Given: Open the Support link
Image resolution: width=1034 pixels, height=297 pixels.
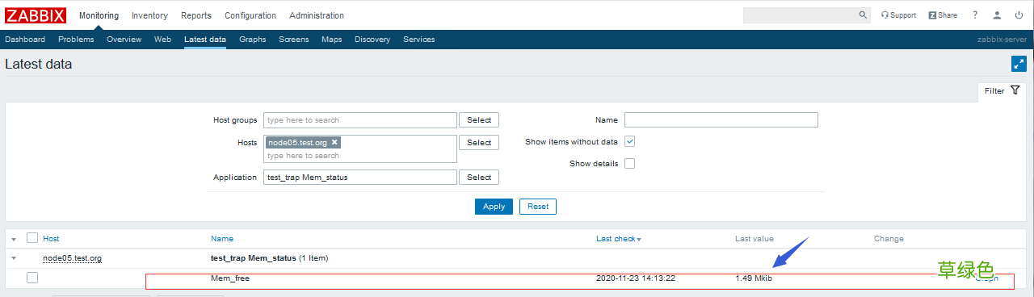Looking at the screenshot, I should coord(898,15).
